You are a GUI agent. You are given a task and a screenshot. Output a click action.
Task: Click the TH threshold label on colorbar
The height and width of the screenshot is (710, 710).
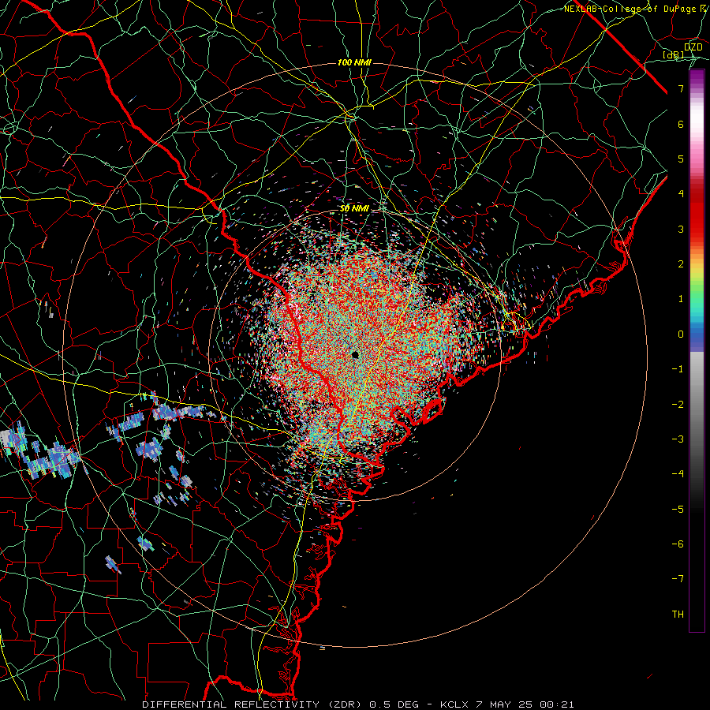pyautogui.click(x=678, y=615)
